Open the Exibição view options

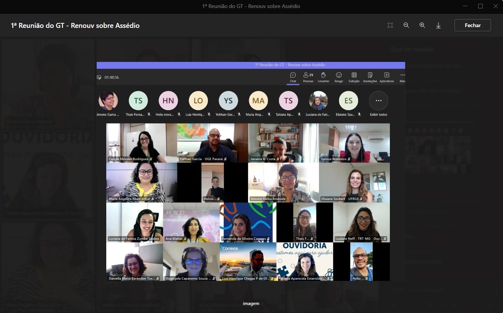(x=354, y=77)
